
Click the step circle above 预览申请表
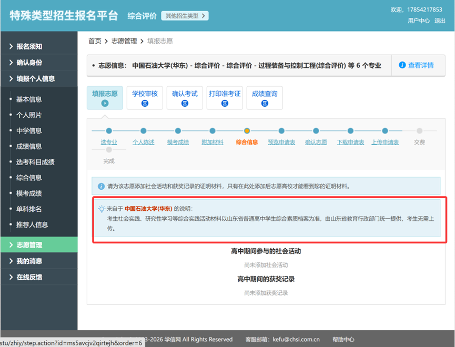click(x=281, y=131)
